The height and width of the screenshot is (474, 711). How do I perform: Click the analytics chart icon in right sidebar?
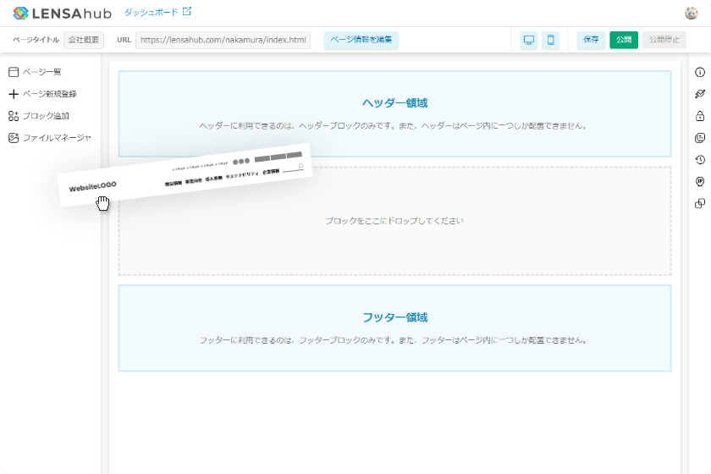coord(699,94)
